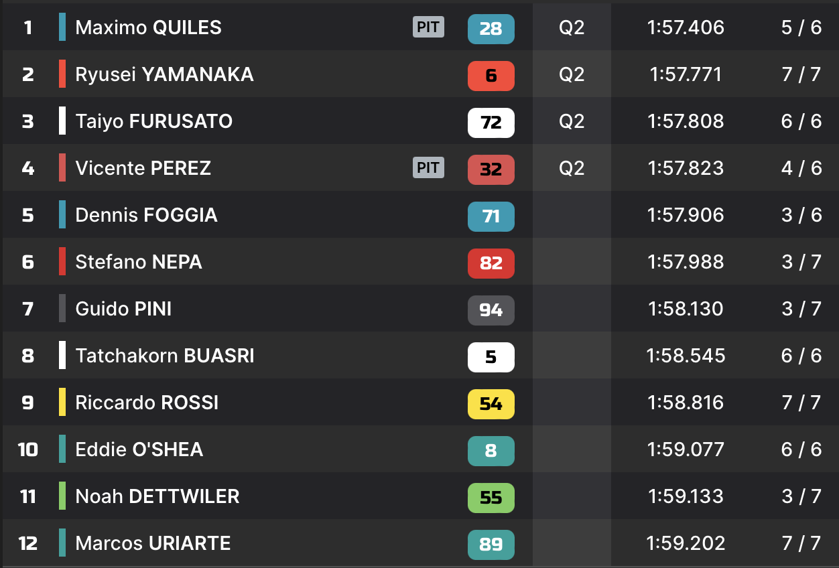
Task: Select the white number 72 badge
Action: coord(491,122)
